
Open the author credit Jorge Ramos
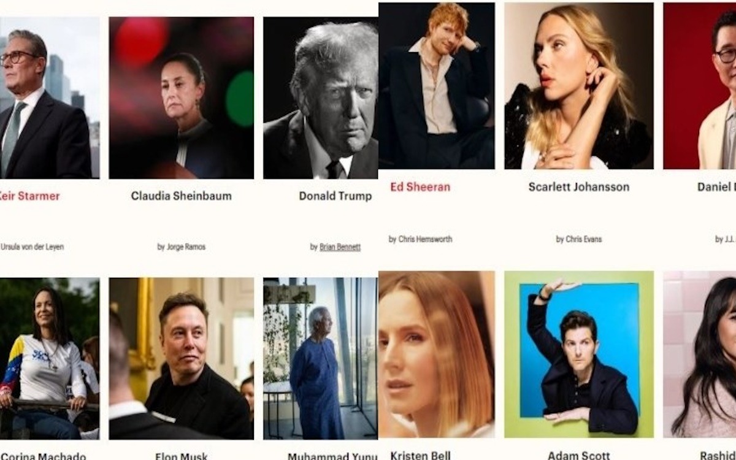tap(186, 247)
